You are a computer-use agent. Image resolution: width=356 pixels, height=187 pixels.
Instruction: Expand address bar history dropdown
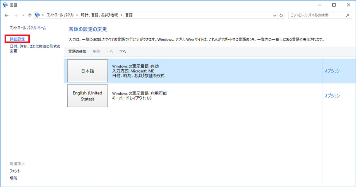(x=275, y=15)
